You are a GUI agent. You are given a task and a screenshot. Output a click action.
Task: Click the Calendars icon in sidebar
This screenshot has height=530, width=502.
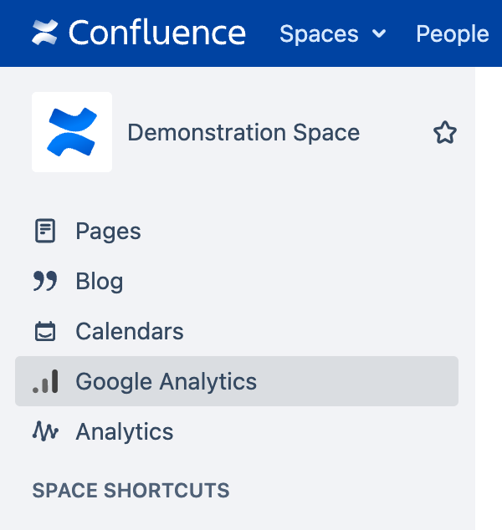tap(44, 331)
